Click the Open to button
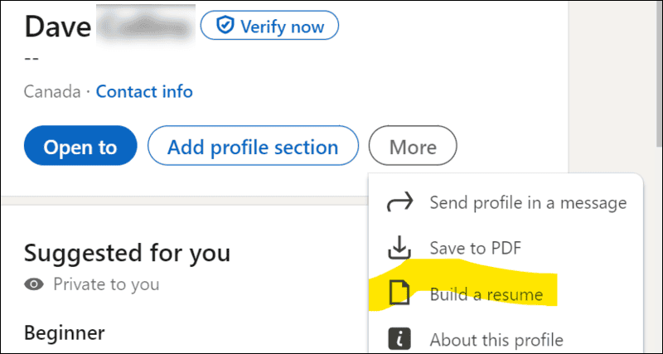This screenshot has width=663, height=354. coord(80,145)
